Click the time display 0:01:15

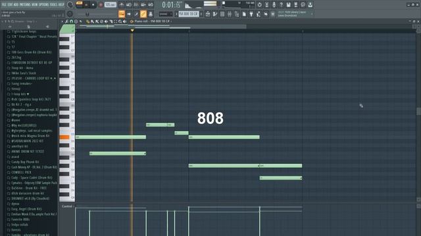171,5
